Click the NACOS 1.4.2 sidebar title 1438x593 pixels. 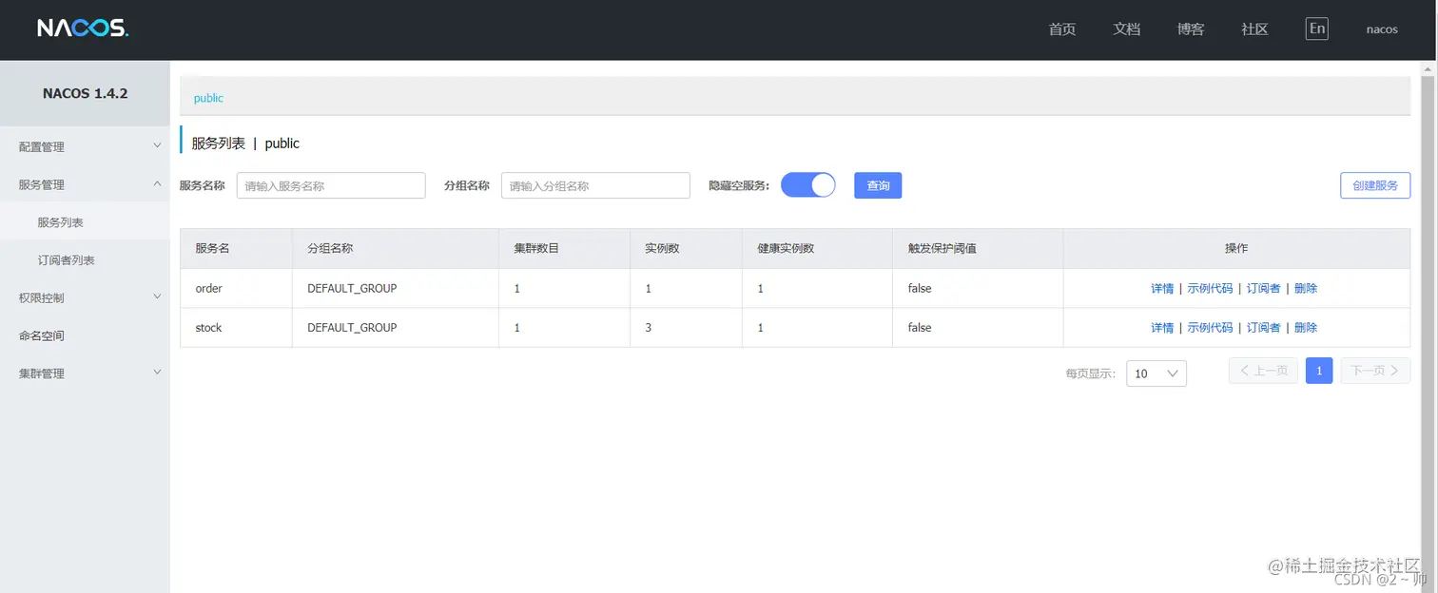point(85,93)
